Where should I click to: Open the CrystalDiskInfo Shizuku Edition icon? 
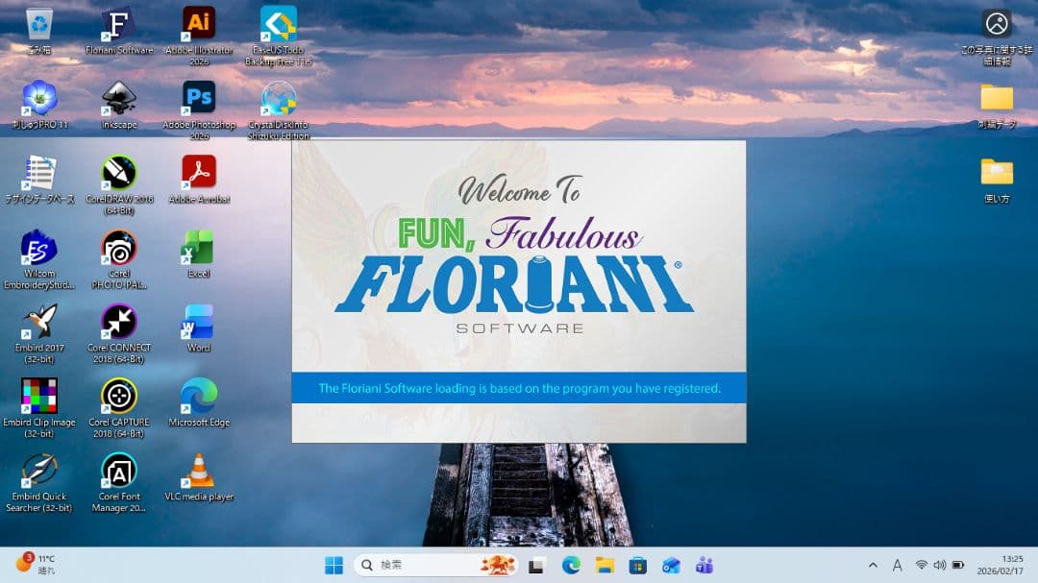[x=279, y=98]
